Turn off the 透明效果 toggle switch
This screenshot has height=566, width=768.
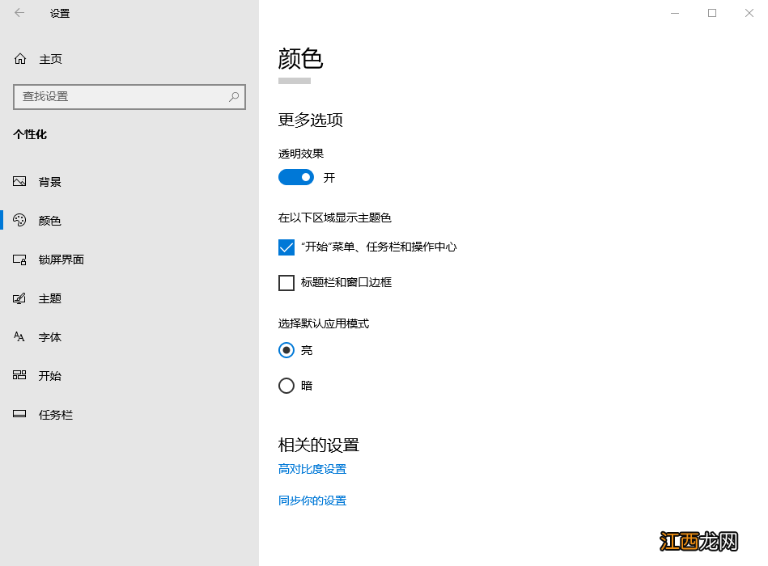(296, 177)
